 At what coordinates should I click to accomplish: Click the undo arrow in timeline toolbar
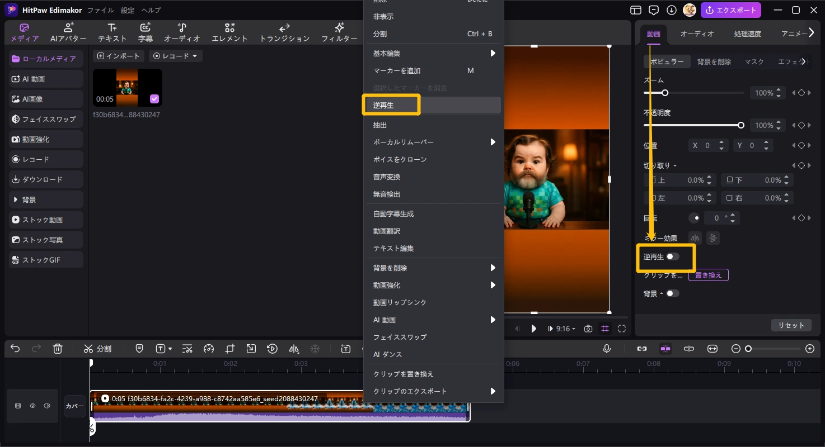(x=15, y=349)
